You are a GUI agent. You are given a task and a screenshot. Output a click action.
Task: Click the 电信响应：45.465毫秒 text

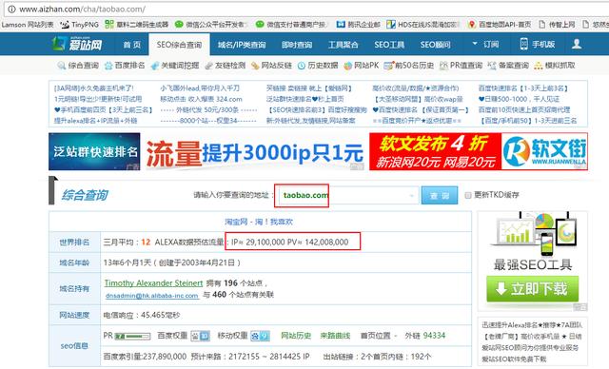tap(142, 315)
